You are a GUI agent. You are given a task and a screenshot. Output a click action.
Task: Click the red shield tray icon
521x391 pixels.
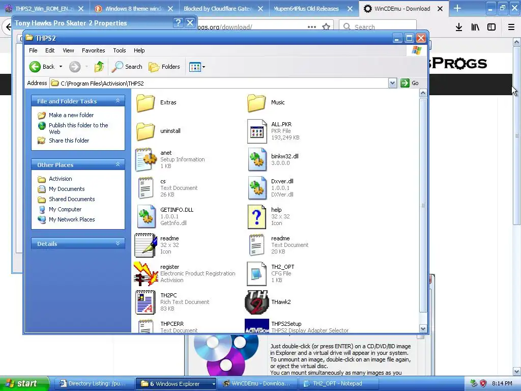click(x=483, y=384)
